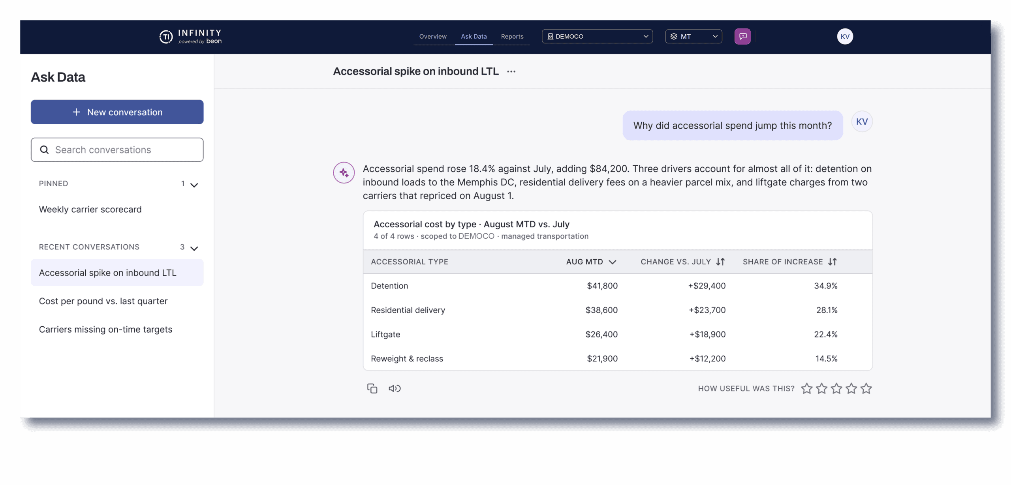Click the Infinity logo in header
This screenshot has width=1011, height=485.
pyautogui.click(x=190, y=36)
